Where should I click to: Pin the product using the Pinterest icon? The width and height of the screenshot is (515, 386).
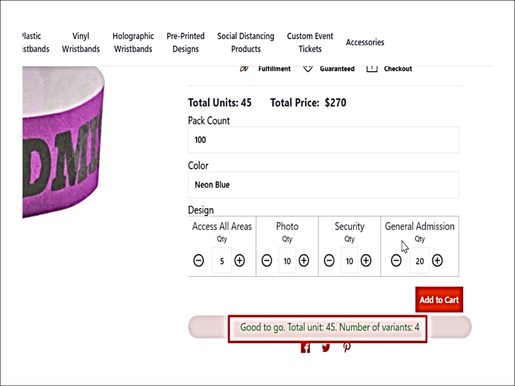click(347, 347)
